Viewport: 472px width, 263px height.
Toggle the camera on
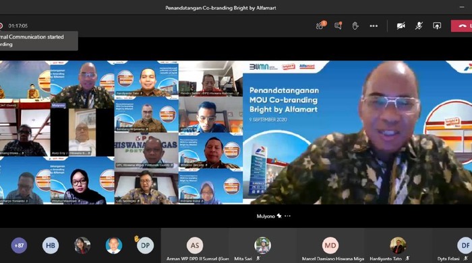point(401,26)
